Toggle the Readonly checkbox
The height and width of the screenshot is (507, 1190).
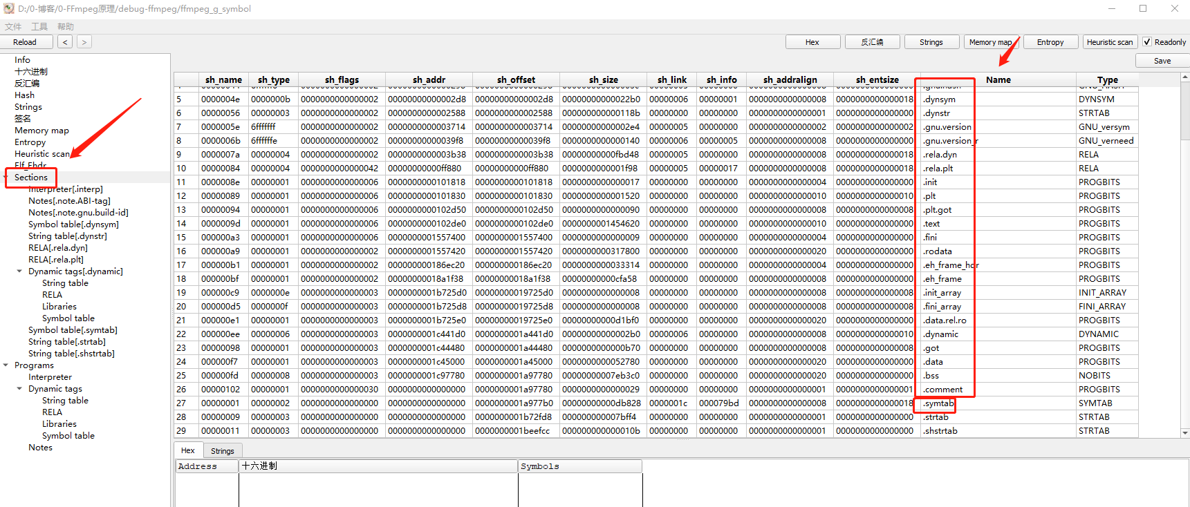pyautogui.click(x=1147, y=42)
